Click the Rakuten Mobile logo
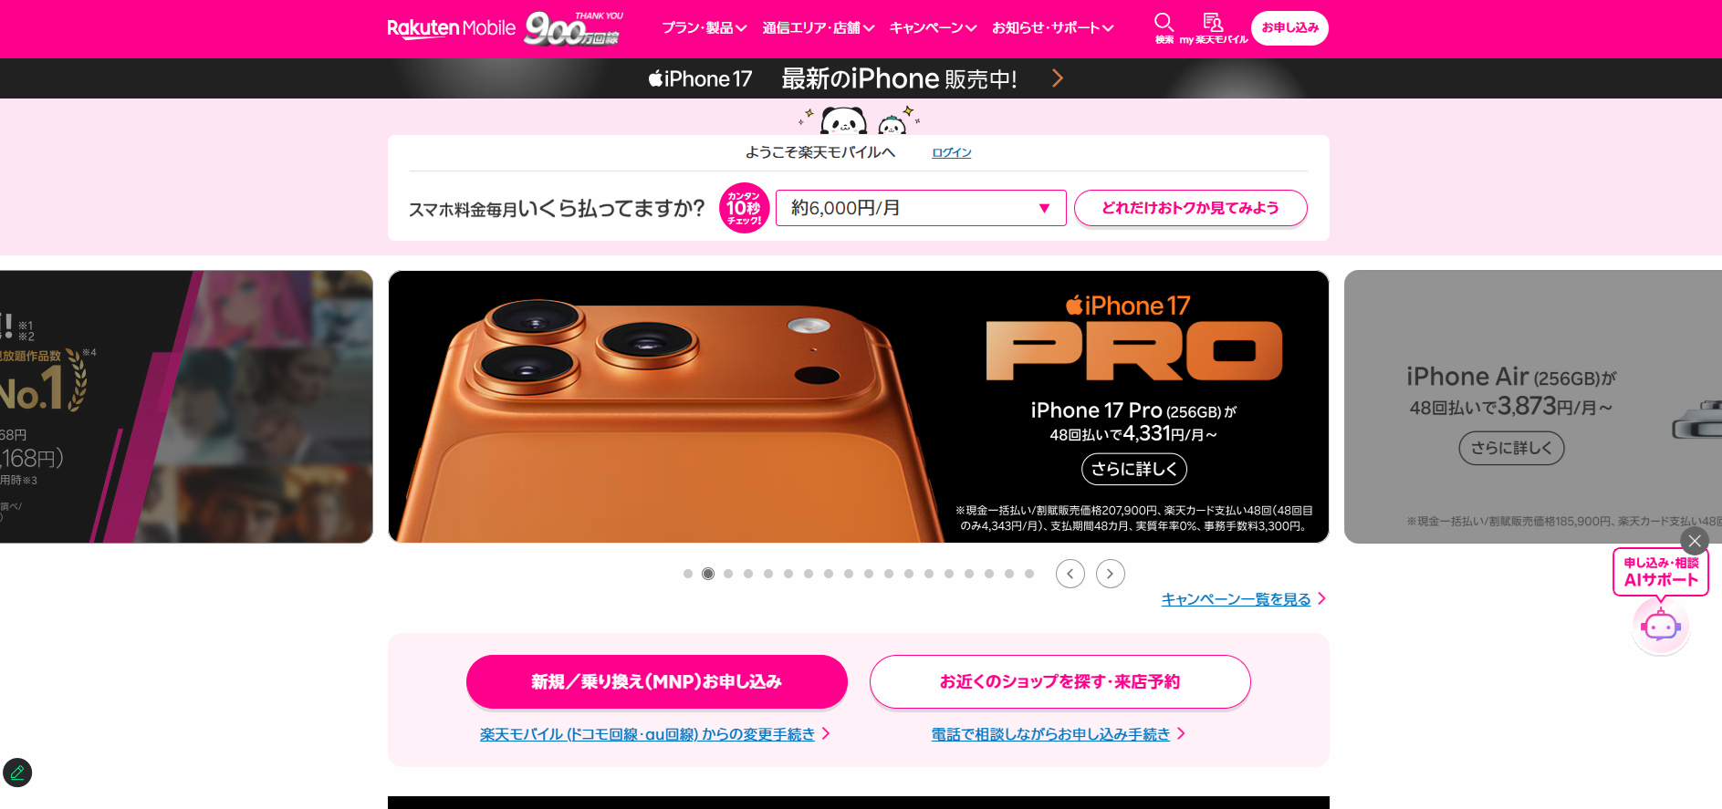This screenshot has height=809, width=1722. (x=451, y=28)
